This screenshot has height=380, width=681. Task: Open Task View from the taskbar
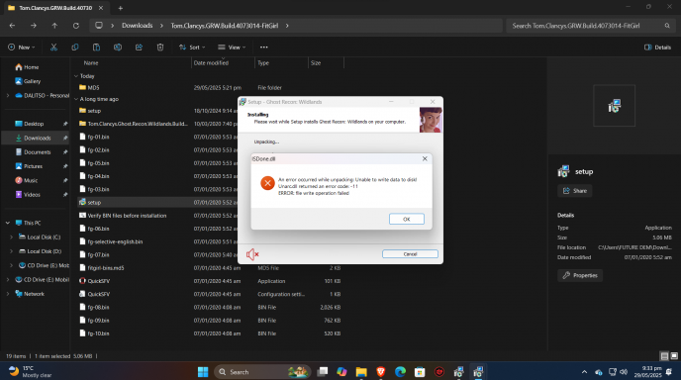pyautogui.click(x=323, y=372)
